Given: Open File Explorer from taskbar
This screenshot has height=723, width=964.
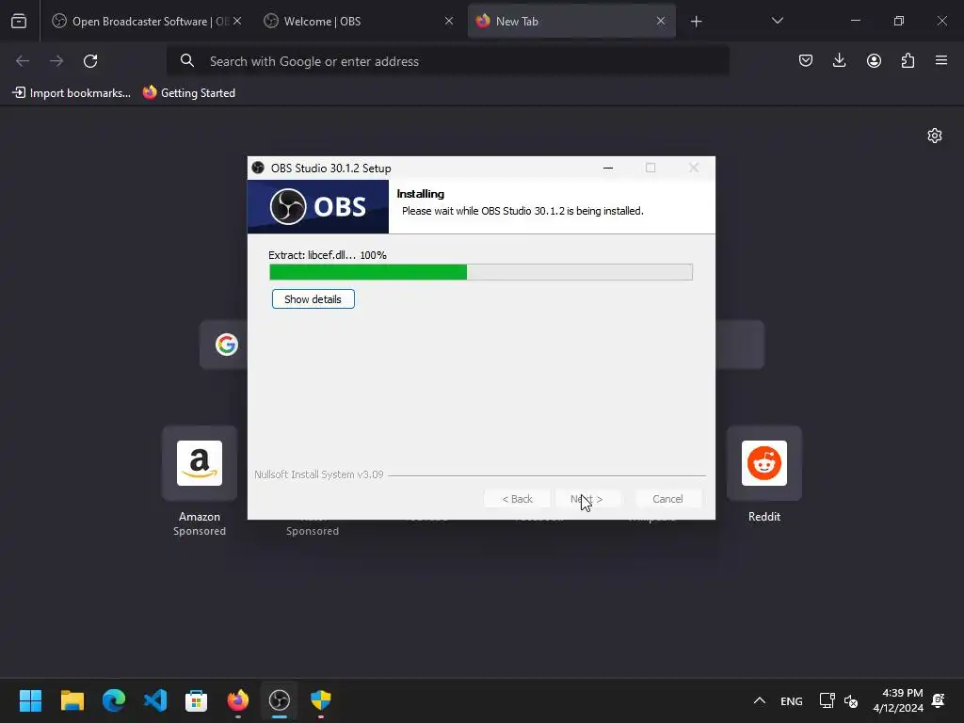Looking at the screenshot, I should (72, 700).
